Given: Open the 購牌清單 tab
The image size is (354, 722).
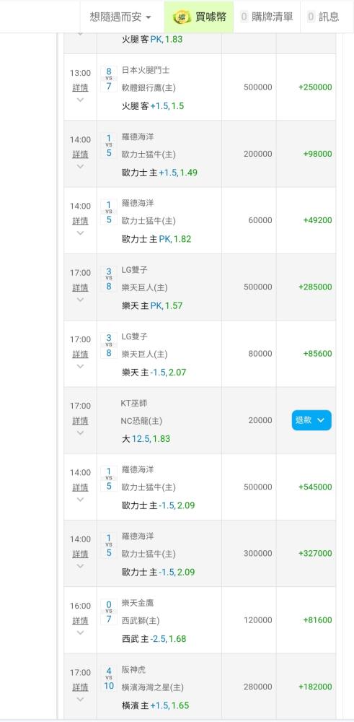Looking at the screenshot, I should pos(267,17).
